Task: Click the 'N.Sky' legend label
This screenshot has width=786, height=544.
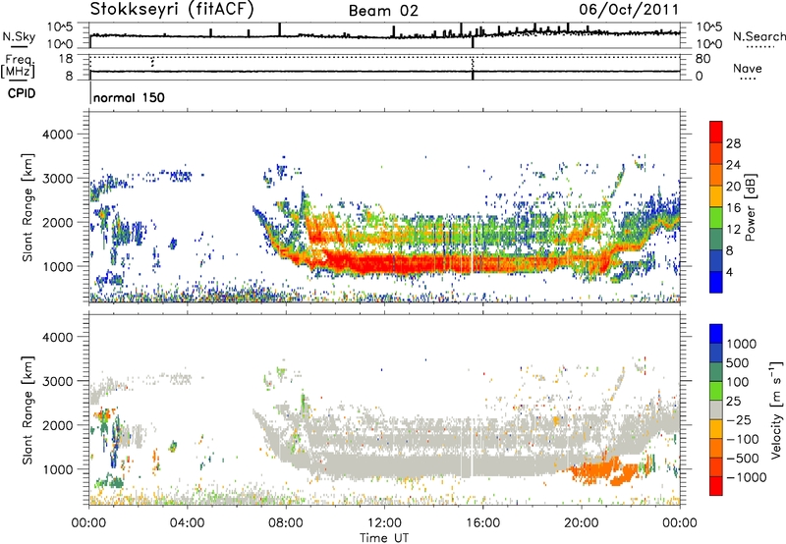Action: (x=19, y=36)
